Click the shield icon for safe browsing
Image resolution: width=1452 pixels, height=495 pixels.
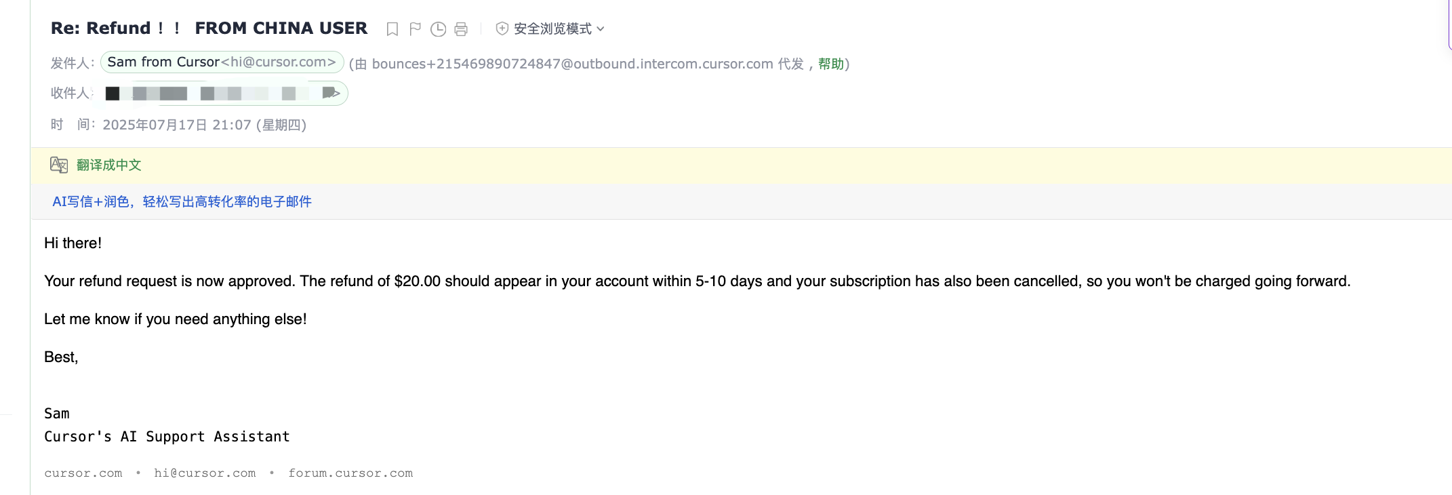(502, 28)
